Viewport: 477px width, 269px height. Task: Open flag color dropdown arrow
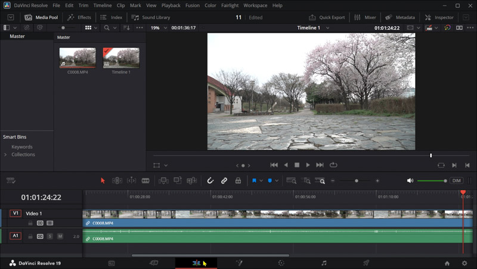[x=261, y=181]
